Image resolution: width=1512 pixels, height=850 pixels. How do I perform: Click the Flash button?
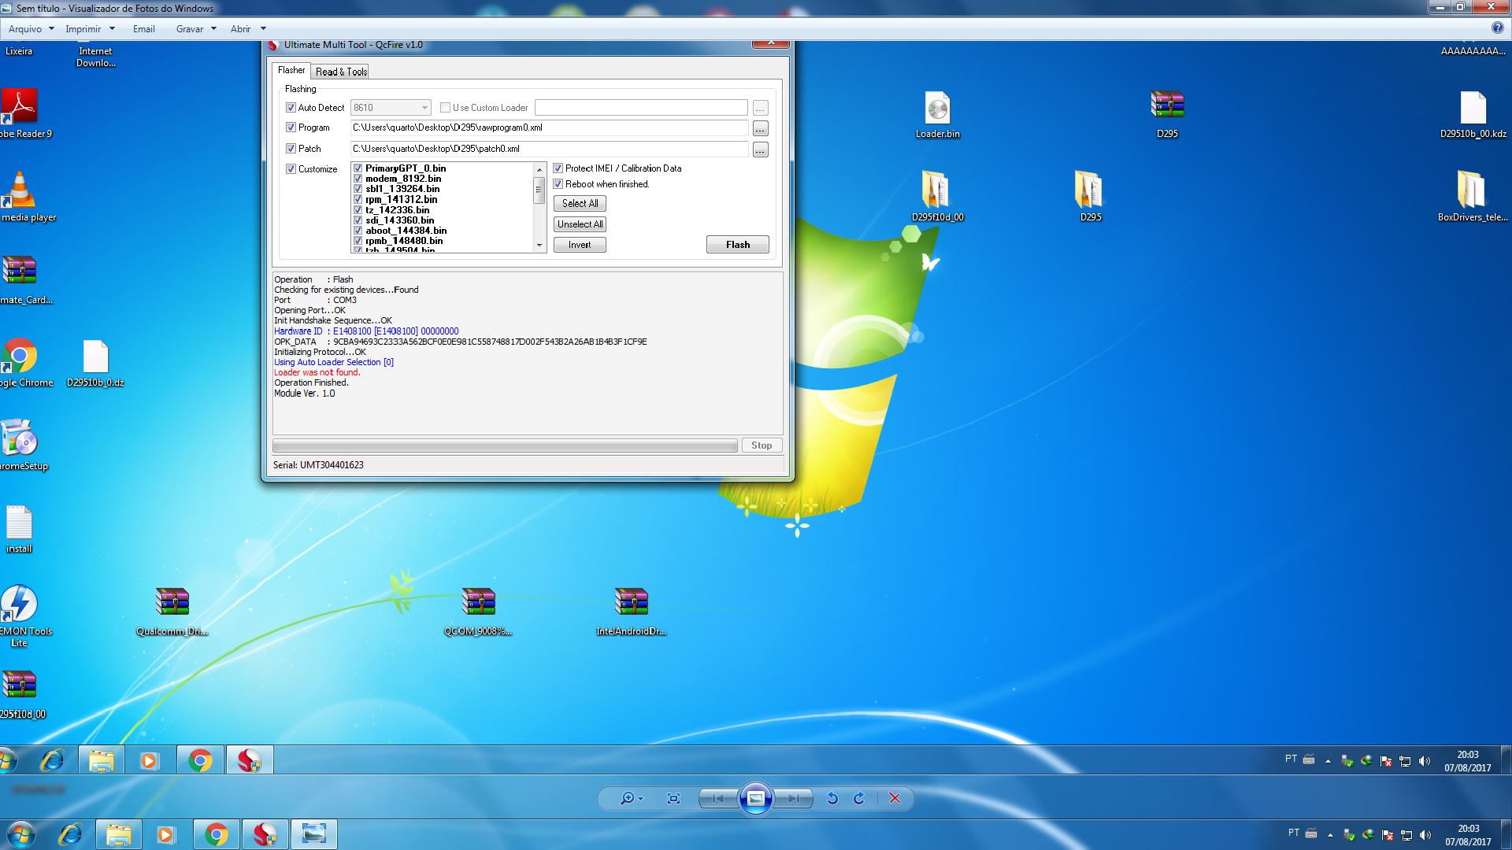pos(737,245)
